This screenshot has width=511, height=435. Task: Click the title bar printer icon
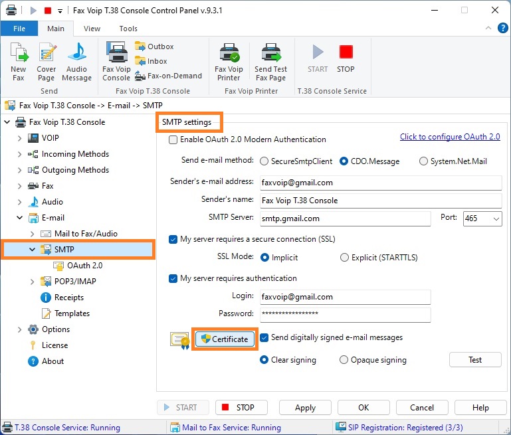click(x=11, y=10)
